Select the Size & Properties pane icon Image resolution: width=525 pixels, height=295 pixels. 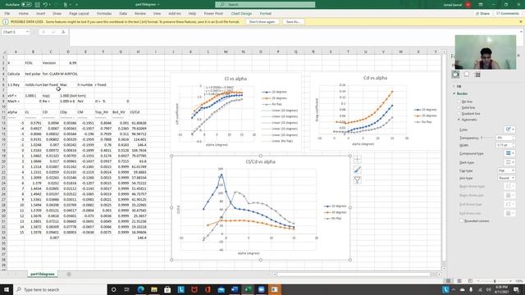pos(477,75)
